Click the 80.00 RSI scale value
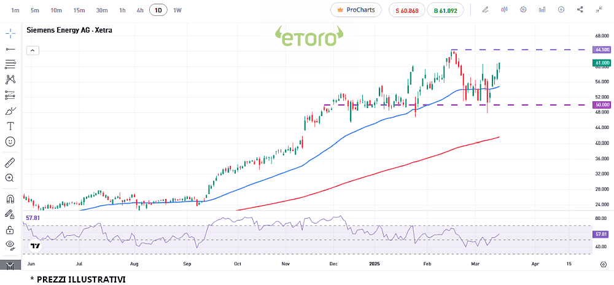 [601, 218]
